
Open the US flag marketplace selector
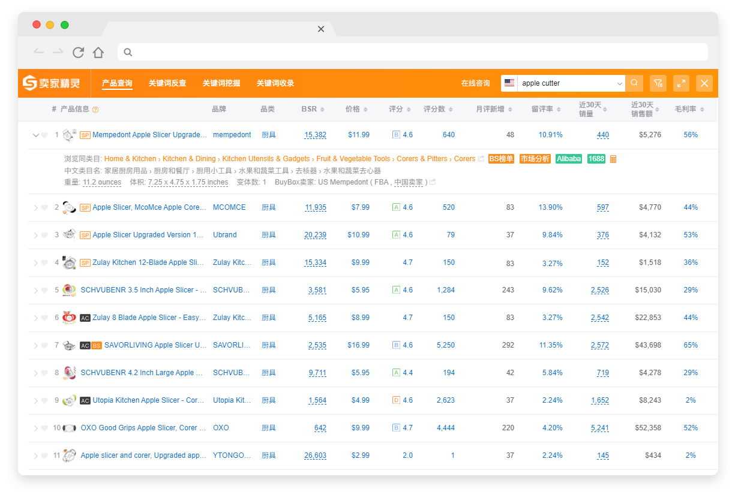click(x=509, y=83)
